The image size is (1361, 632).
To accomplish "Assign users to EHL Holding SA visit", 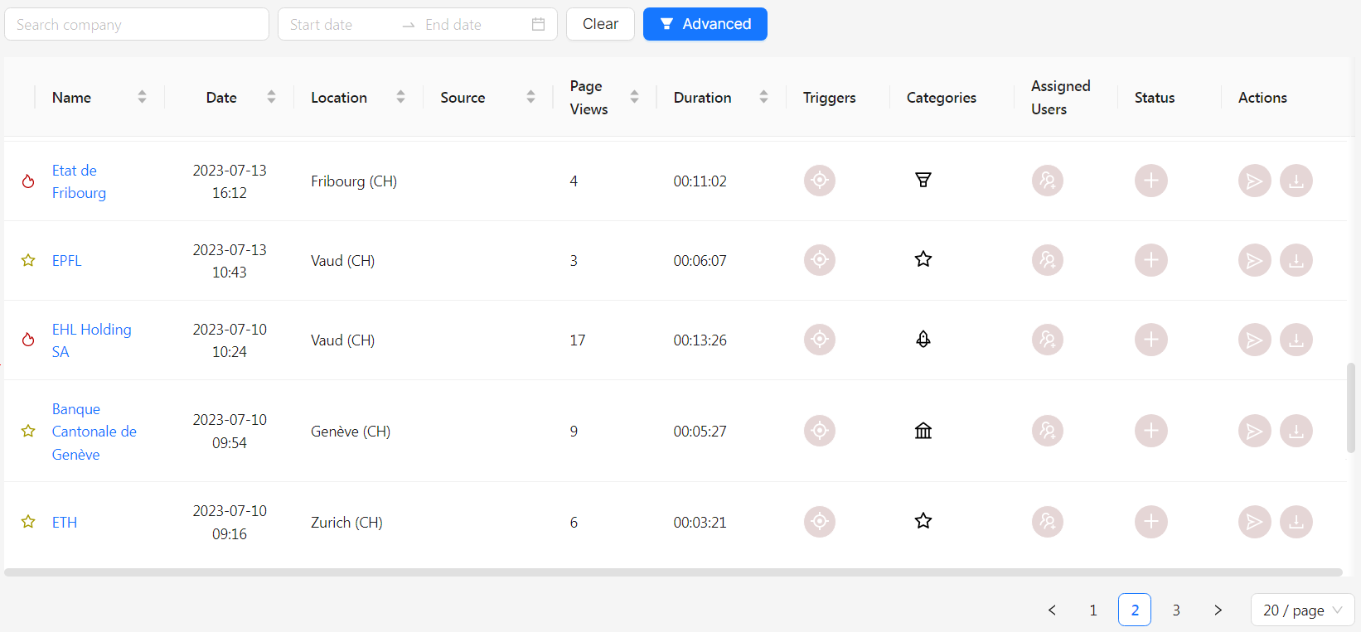I will (x=1048, y=340).
